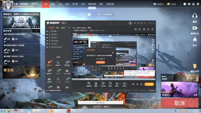Toggle visibility of 文本 1 source
Image resolution: width=201 pixels, height=113 pixels.
pos(47,34)
